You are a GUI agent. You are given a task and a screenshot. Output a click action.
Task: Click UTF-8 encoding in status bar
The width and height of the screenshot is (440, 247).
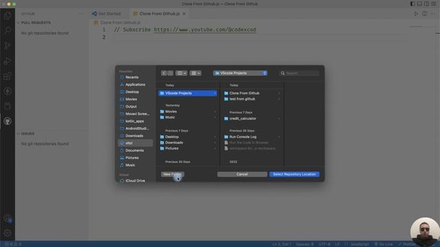click(324, 244)
